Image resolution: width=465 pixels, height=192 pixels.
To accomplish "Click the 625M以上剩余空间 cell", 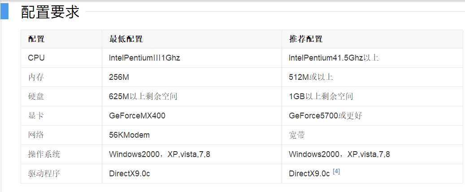I will tap(143, 96).
